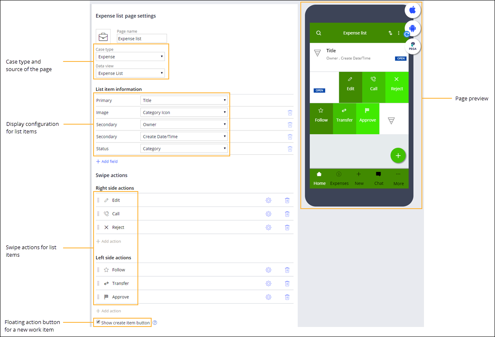Click the search icon in the preview header

click(x=318, y=33)
